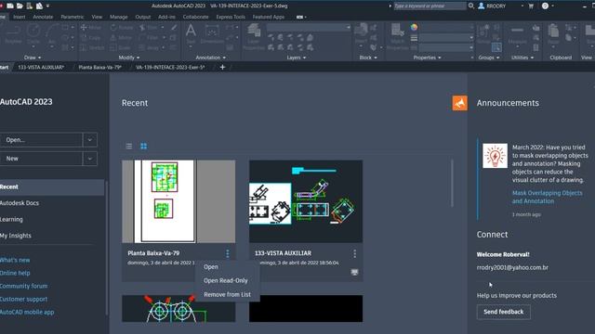
Task: Open the AutoCAD mobile app link
Action: (x=27, y=312)
